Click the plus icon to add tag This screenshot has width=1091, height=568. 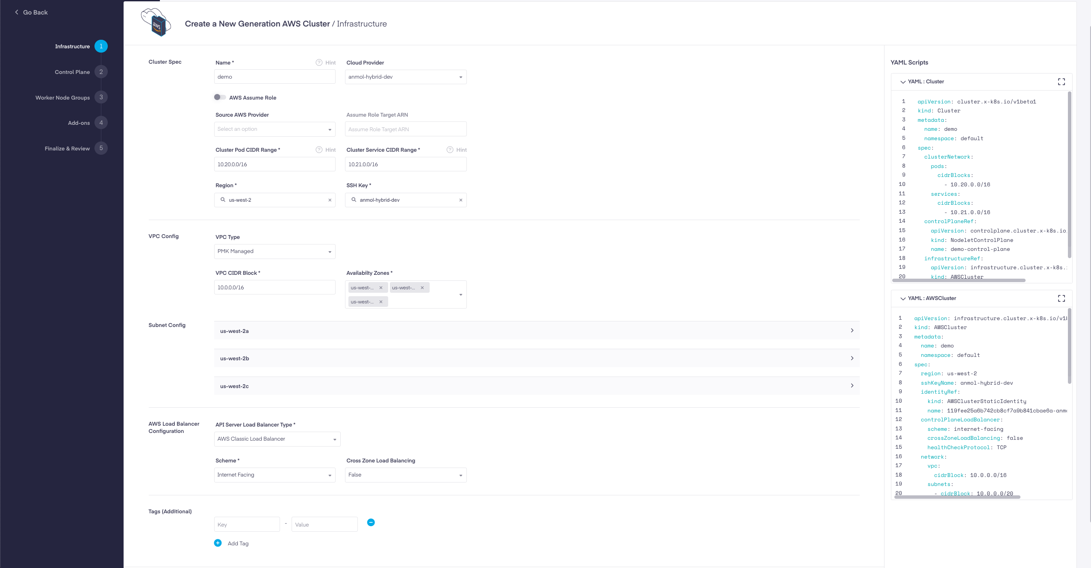tap(218, 543)
